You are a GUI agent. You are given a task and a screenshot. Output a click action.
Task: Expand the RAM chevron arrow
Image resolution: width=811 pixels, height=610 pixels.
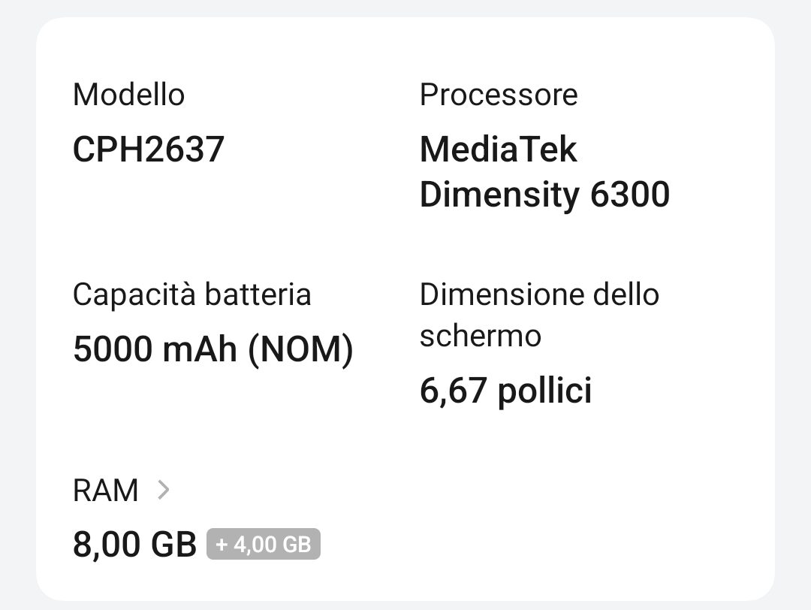(164, 491)
